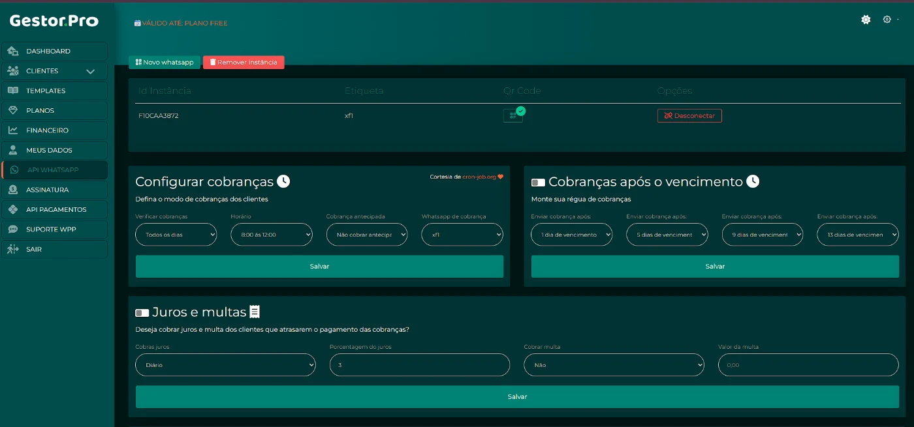The width and height of the screenshot is (914, 427).
Task: Click the Dashboard house icon in sidebar
Action: pos(13,52)
